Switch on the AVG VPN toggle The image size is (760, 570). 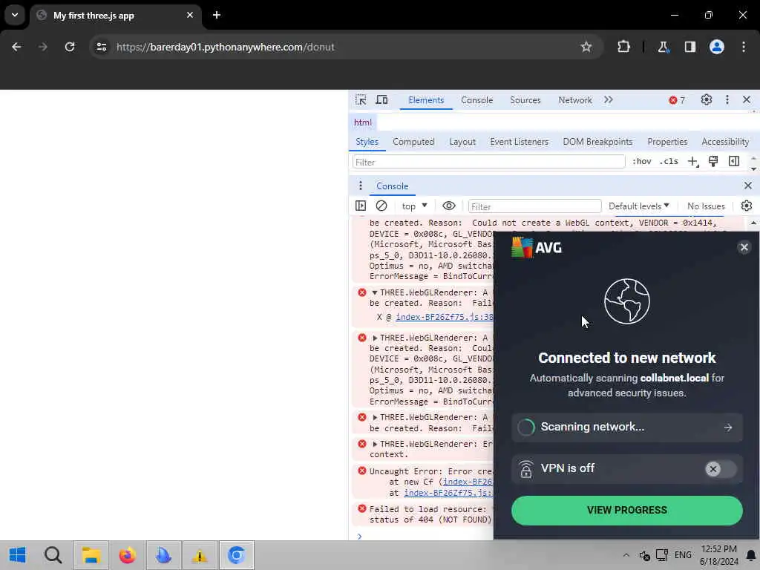click(x=720, y=469)
